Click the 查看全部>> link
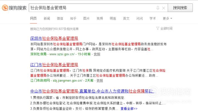The height and width of the screenshot is (111, 198). [x=129, y=108]
